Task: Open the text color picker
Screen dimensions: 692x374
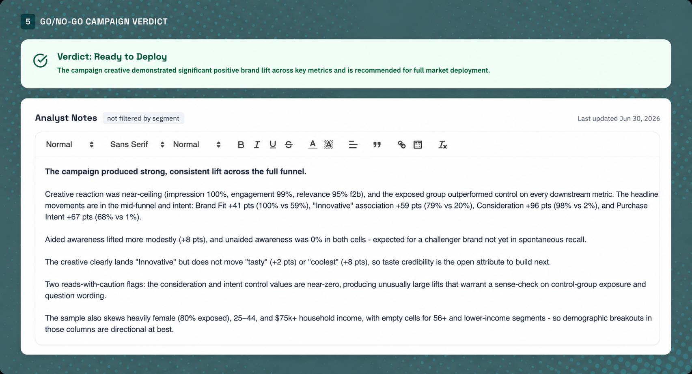Action: click(x=313, y=145)
